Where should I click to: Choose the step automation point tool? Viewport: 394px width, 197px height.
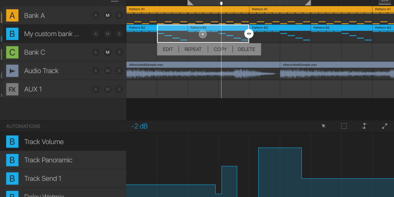(364, 126)
